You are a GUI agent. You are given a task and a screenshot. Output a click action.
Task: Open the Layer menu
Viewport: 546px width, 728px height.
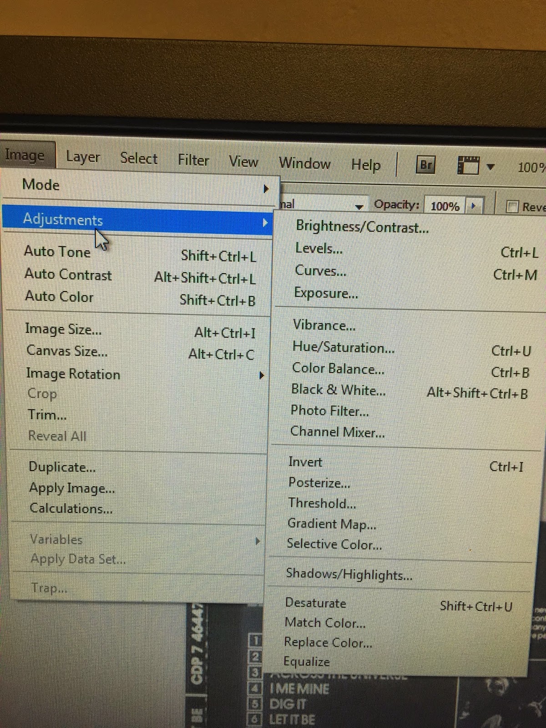click(x=83, y=157)
